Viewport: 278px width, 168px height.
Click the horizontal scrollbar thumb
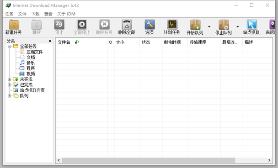tap(148, 160)
